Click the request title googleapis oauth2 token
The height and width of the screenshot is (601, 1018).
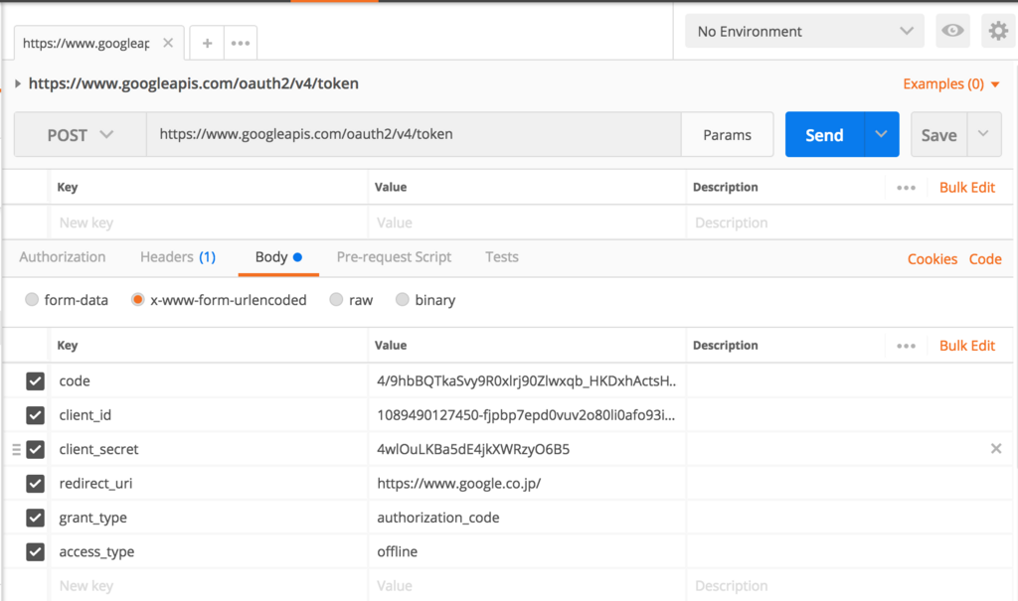pos(194,83)
